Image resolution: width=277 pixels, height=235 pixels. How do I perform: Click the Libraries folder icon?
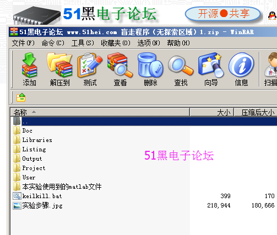(x=17, y=140)
